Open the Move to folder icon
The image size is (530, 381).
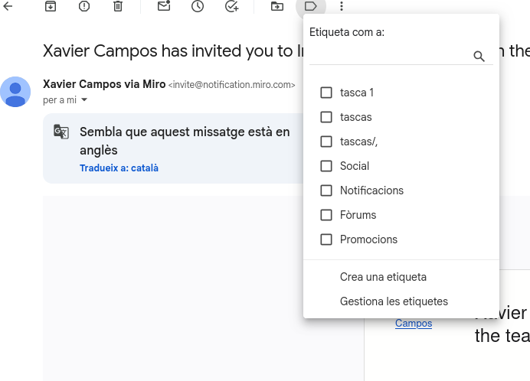(x=277, y=6)
